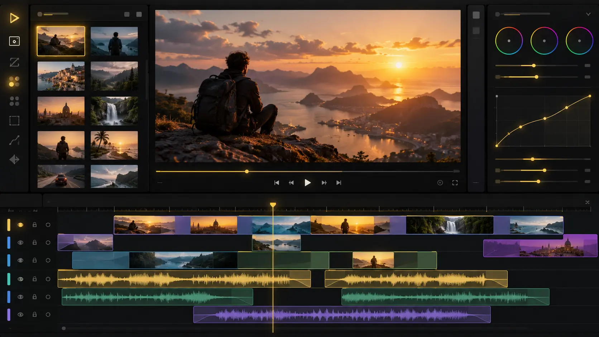This screenshot has width=599, height=337.
Task: Jump to the start with the skip-back button
Action: tap(277, 183)
